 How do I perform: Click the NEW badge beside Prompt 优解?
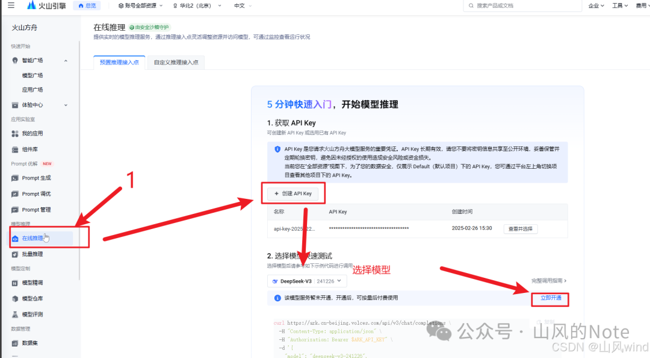click(x=48, y=164)
